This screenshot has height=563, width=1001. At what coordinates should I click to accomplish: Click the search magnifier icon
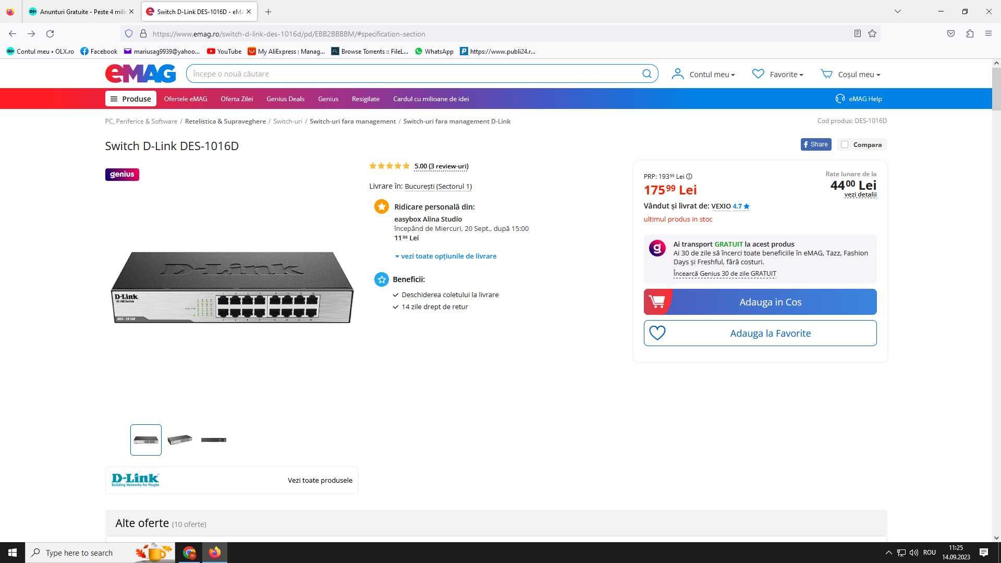pyautogui.click(x=647, y=74)
